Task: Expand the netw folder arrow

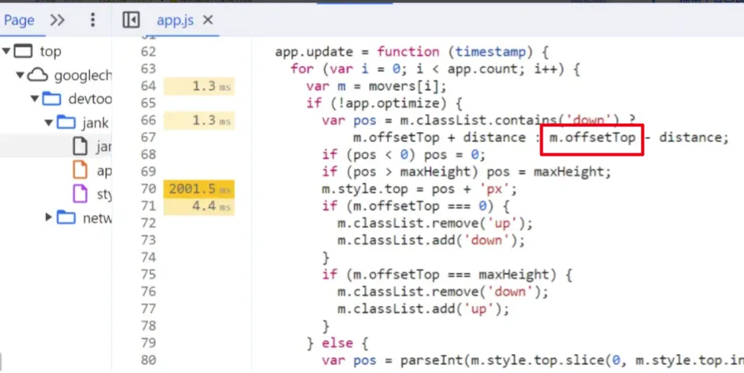Action: [48, 218]
